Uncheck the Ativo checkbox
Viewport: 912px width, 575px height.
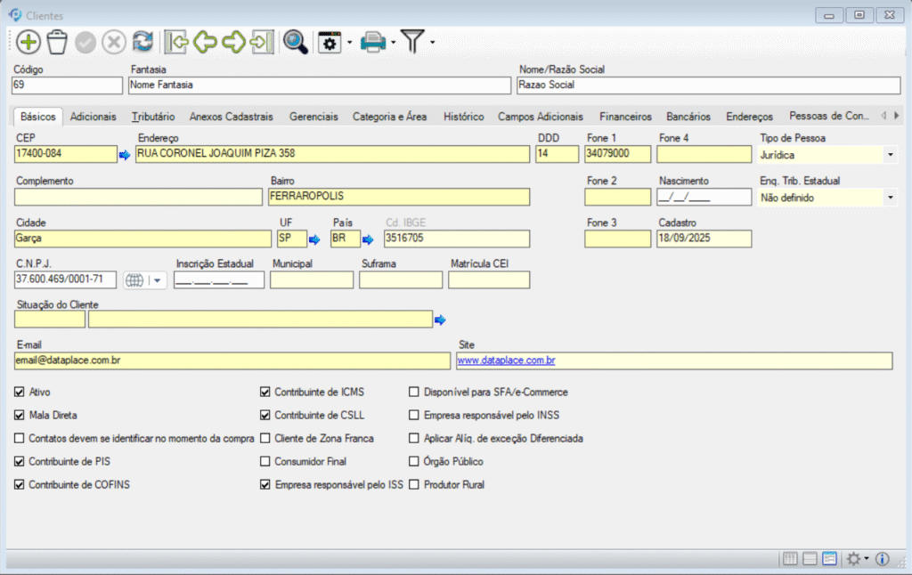point(20,392)
